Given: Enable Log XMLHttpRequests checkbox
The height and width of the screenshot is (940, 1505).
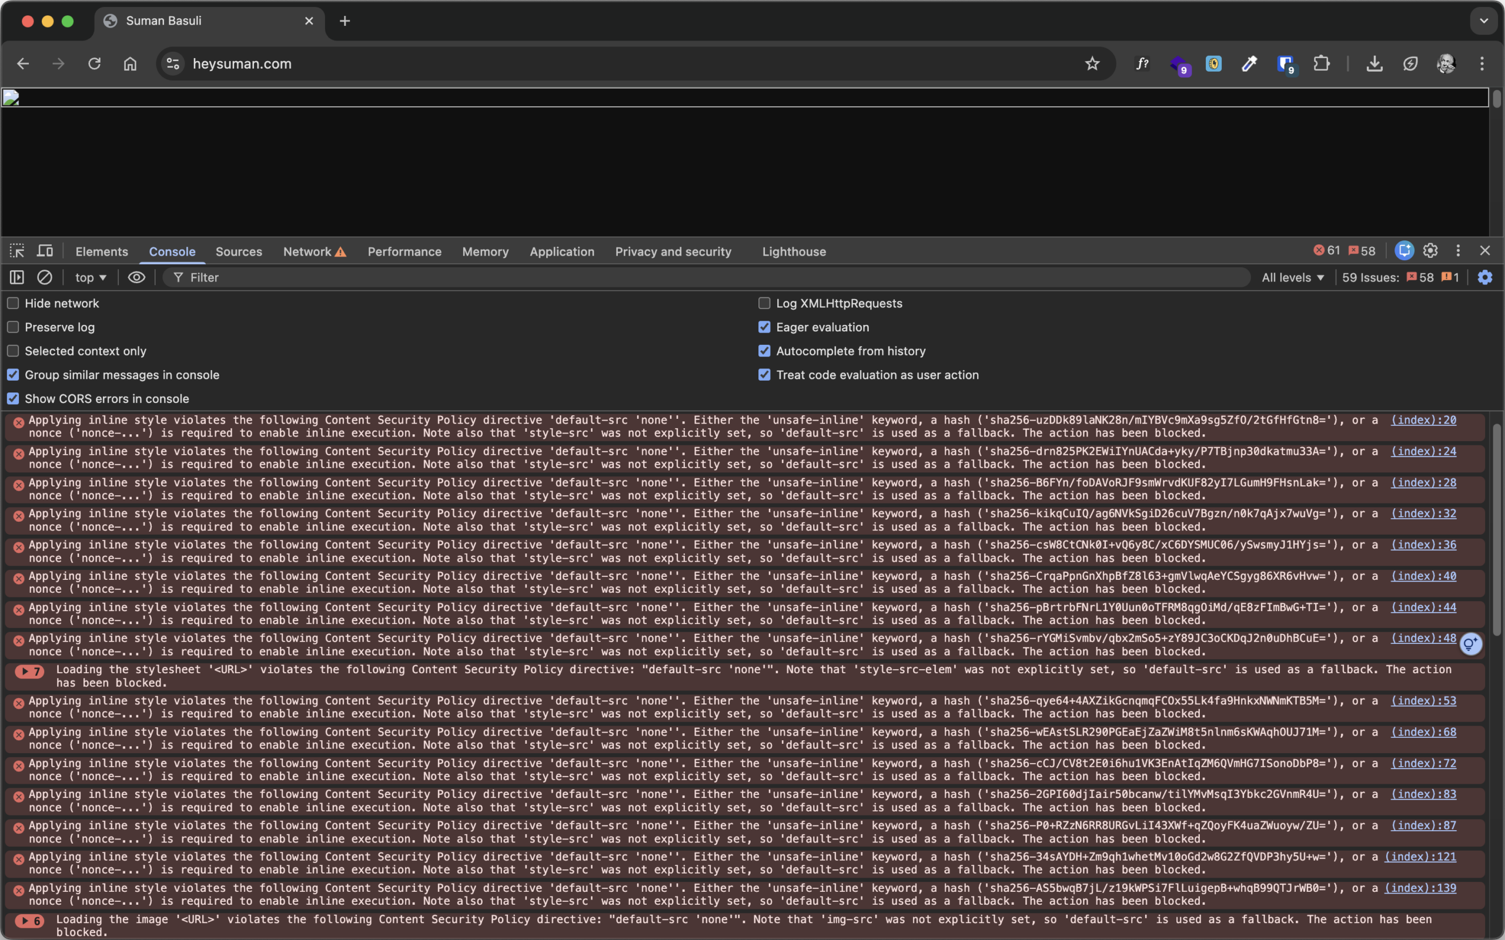Looking at the screenshot, I should tap(764, 303).
